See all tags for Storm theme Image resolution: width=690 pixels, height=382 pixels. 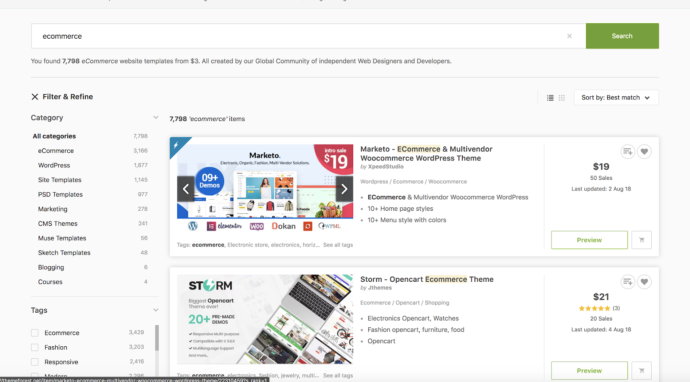pyautogui.click(x=338, y=376)
